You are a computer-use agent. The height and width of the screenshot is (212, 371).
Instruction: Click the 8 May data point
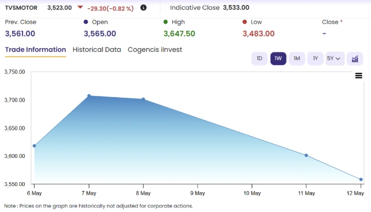144,99
